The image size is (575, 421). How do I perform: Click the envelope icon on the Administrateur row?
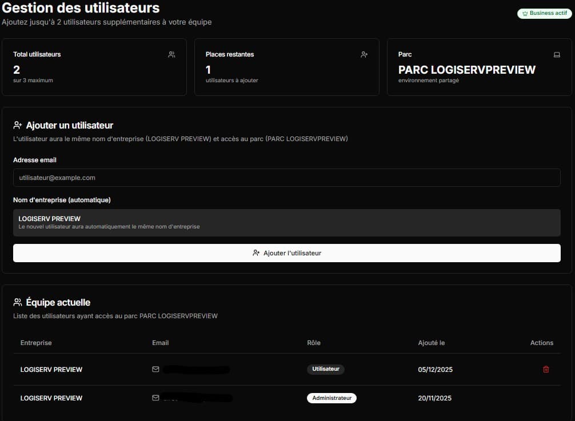click(x=155, y=398)
